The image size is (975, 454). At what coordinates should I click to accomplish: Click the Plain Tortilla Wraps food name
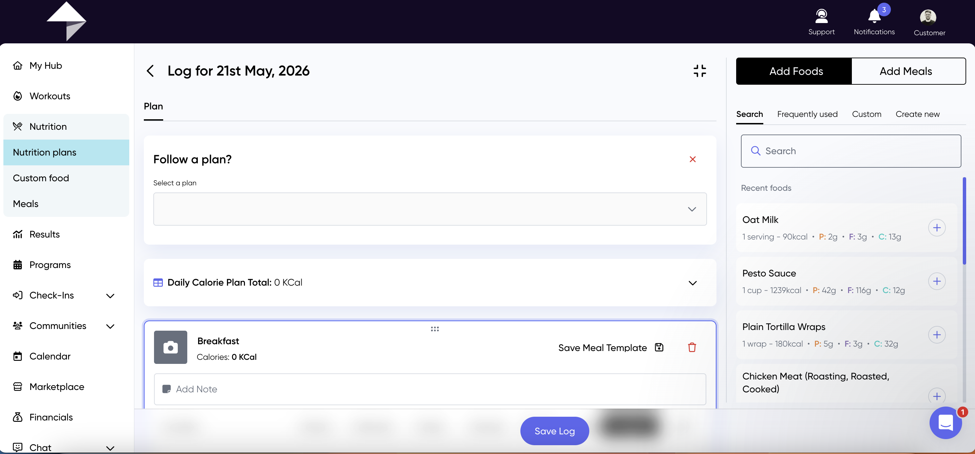tap(783, 327)
